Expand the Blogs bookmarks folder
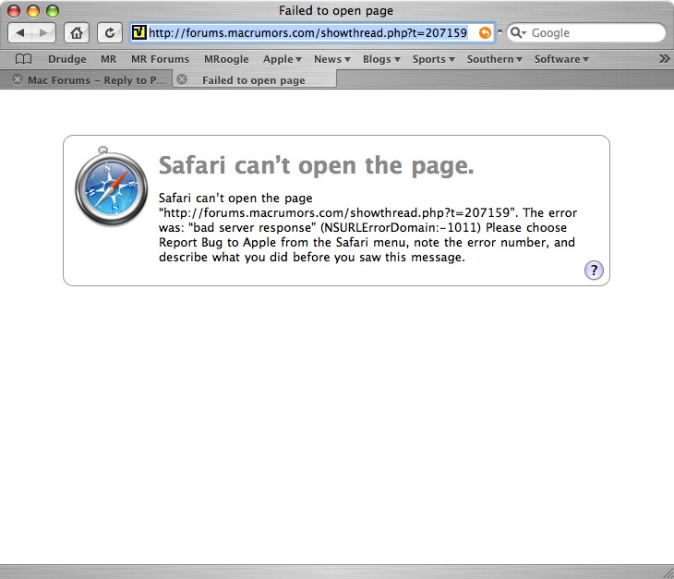Viewport: 674px width, 579px height. 381,59
